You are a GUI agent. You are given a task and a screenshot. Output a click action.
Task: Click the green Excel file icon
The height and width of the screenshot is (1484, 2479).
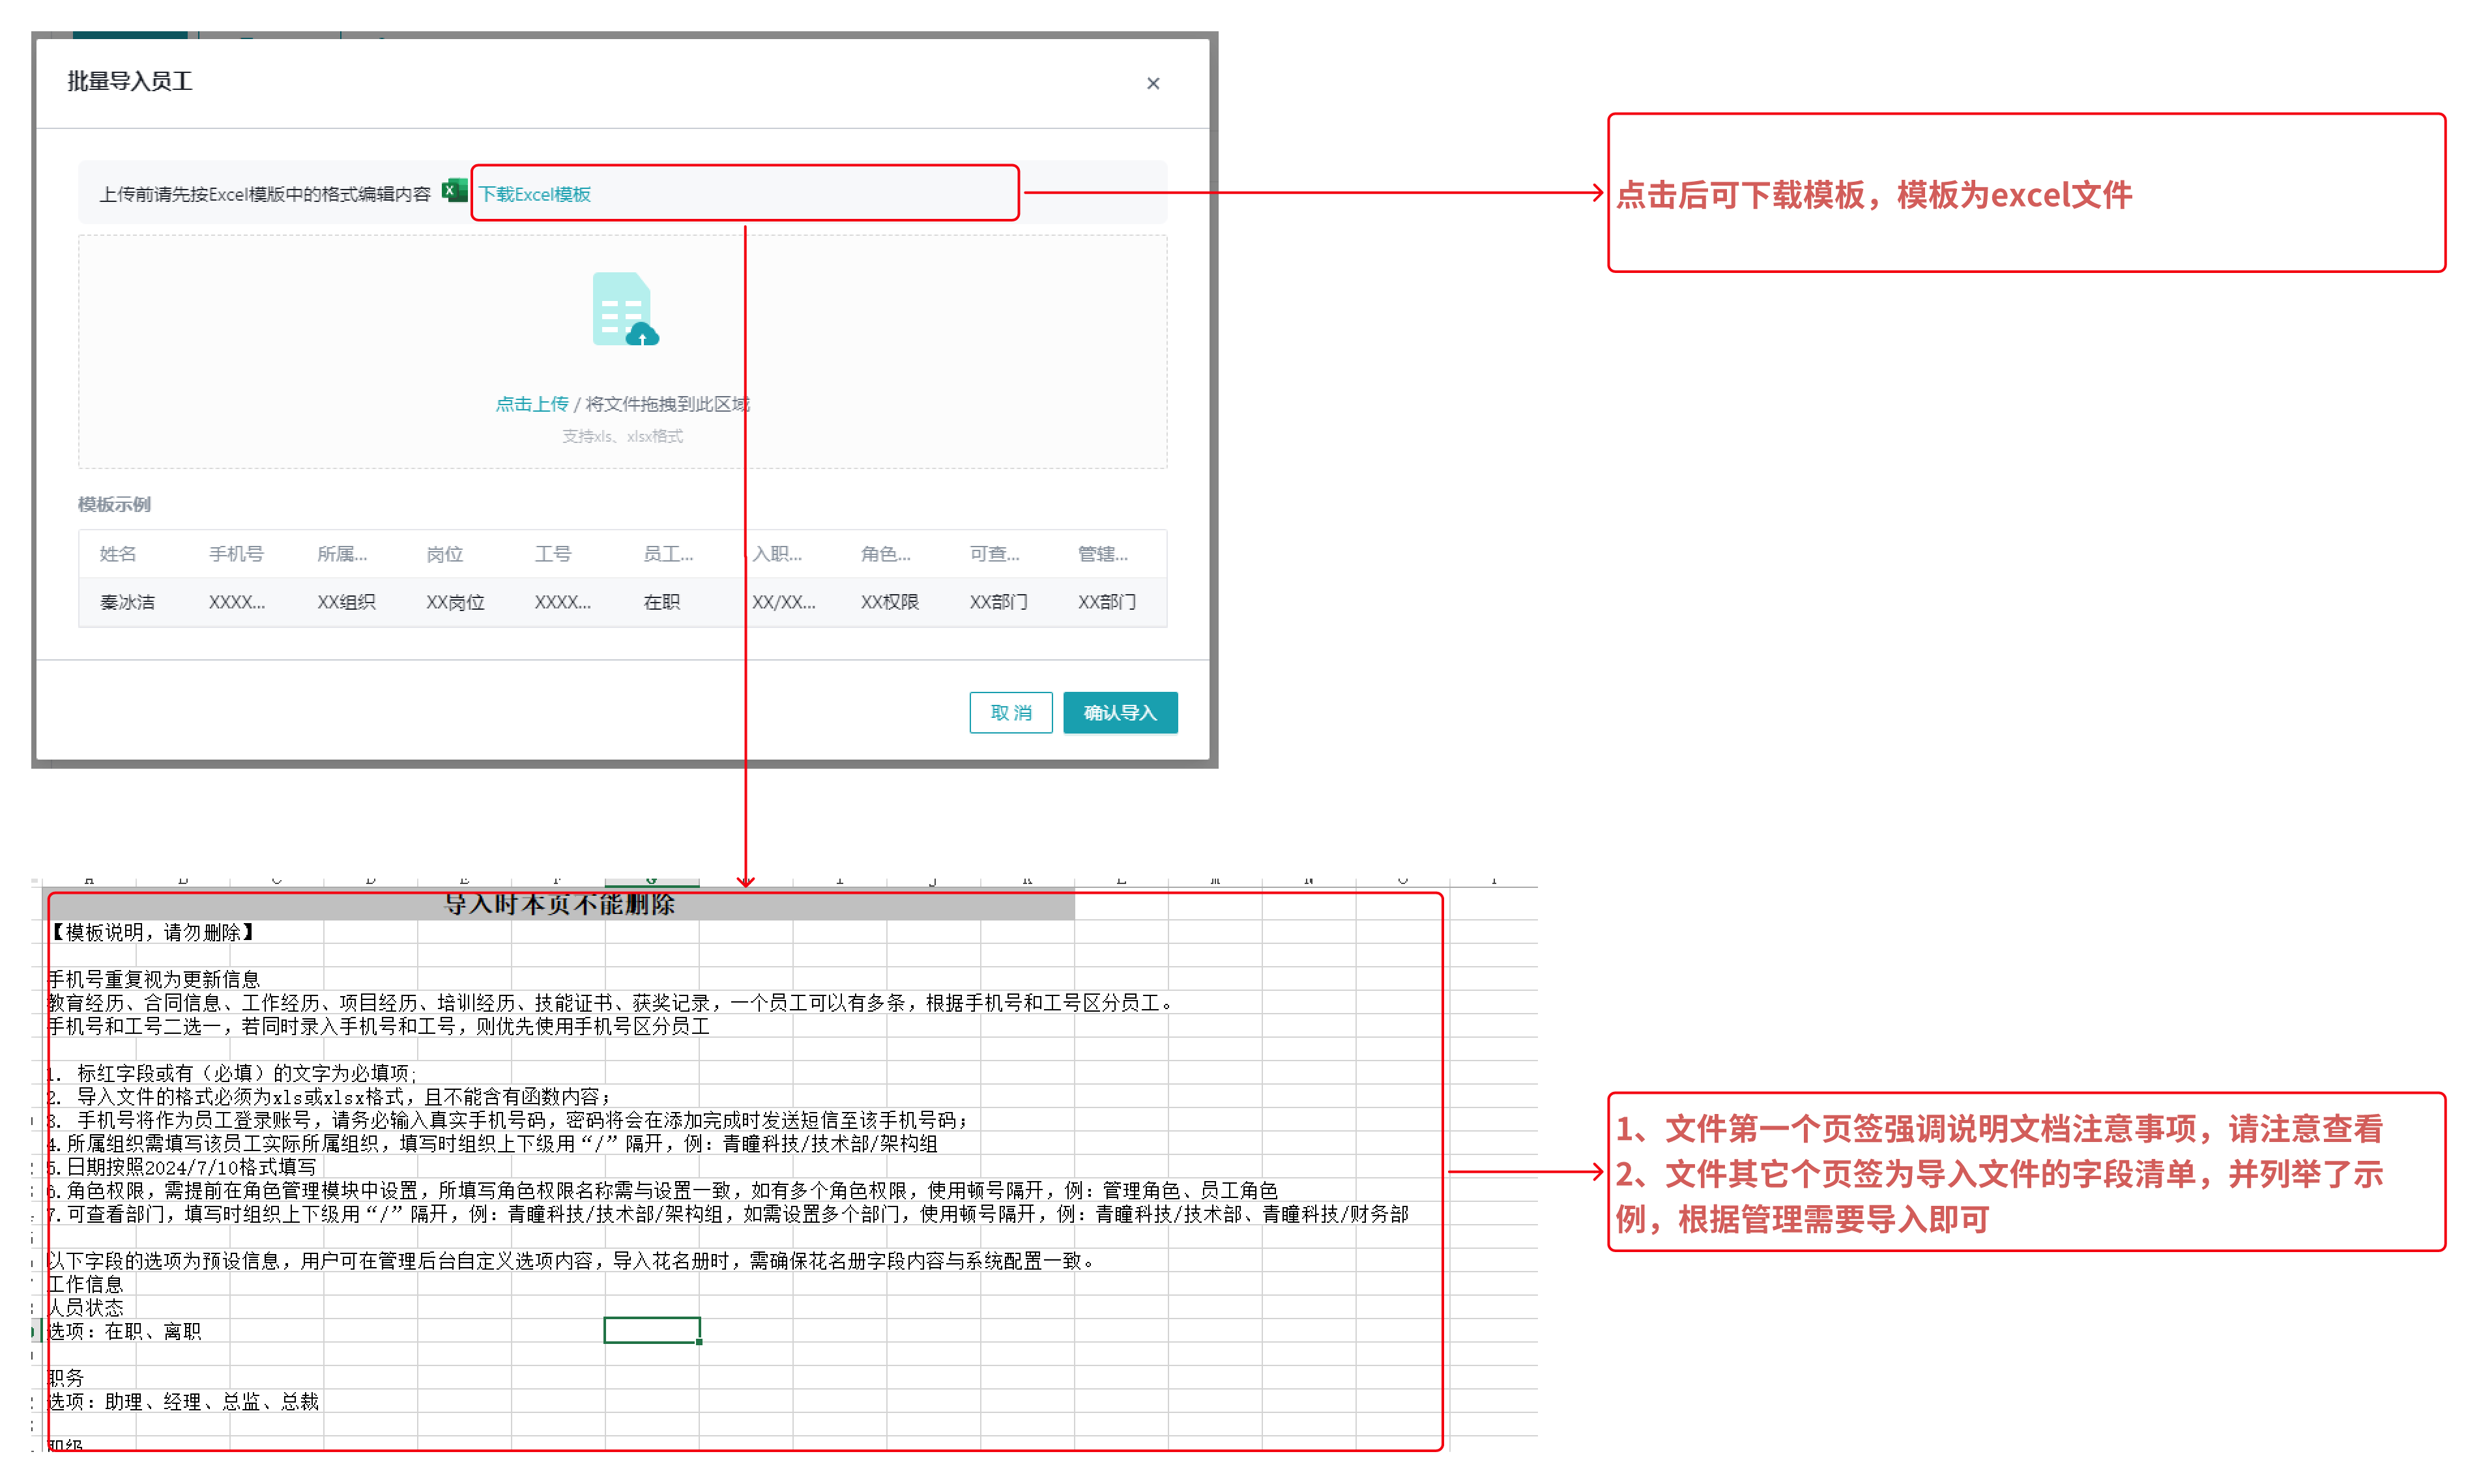[454, 191]
